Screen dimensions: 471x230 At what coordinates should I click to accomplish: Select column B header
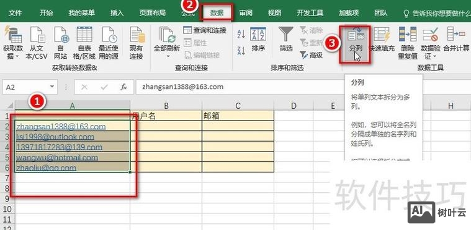(x=166, y=105)
